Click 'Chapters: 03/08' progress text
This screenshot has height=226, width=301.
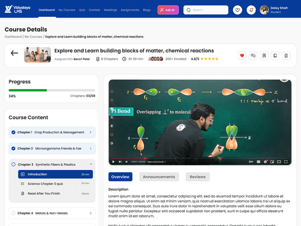[x=82, y=96]
